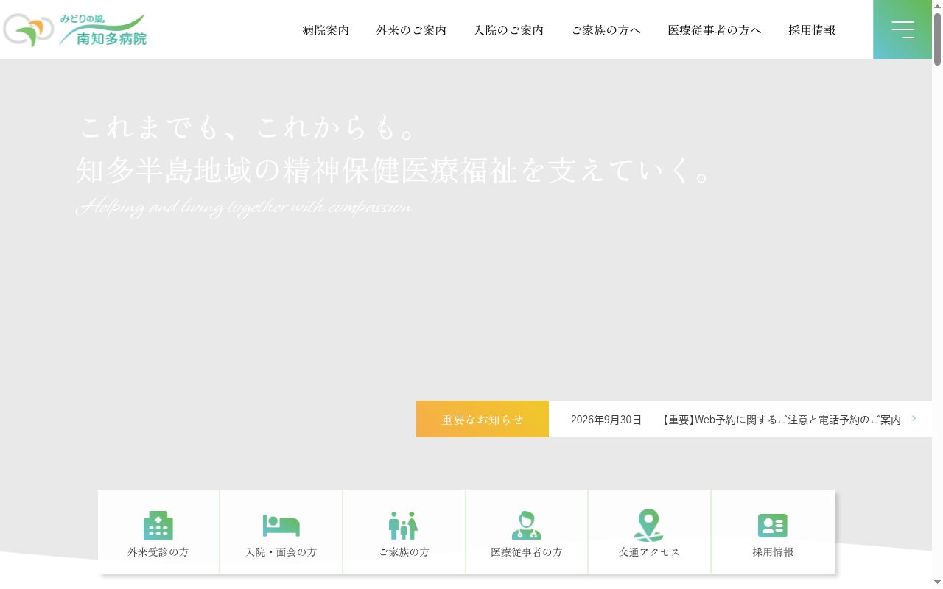Click the 採用情報 card label
The image size is (943, 589).
(x=773, y=552)
